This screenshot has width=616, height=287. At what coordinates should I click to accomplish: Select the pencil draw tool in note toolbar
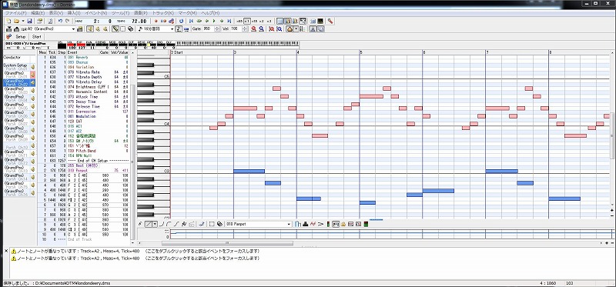pyautogui.click(x=115, y=29)
